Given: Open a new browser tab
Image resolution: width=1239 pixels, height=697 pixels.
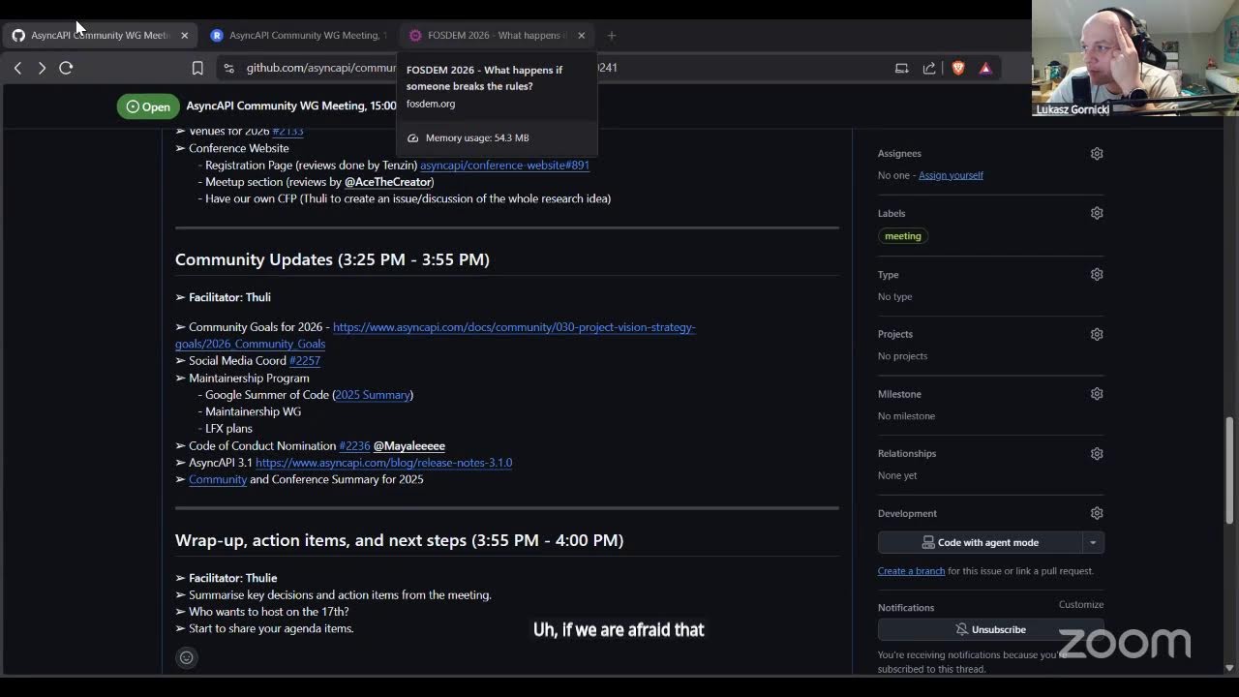Looking at the screenshot, I should click(612, 35).
